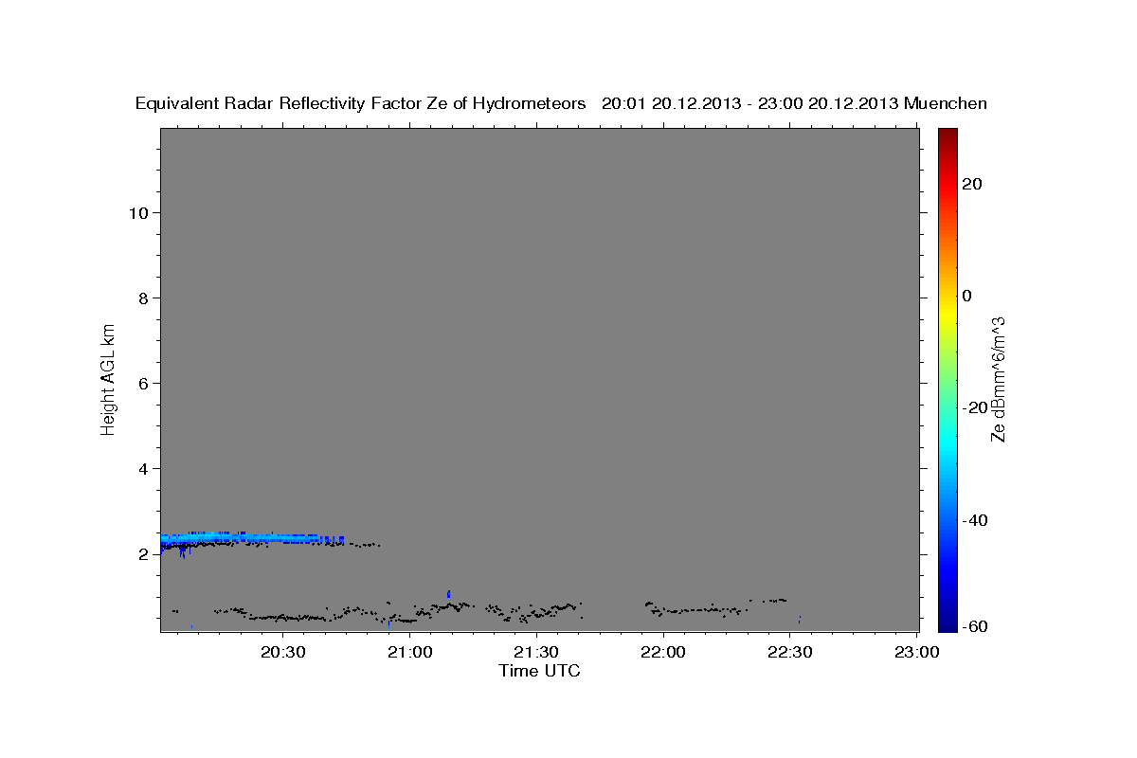
Task: Click the dark red top of colorbar
Action: [947, 135]
